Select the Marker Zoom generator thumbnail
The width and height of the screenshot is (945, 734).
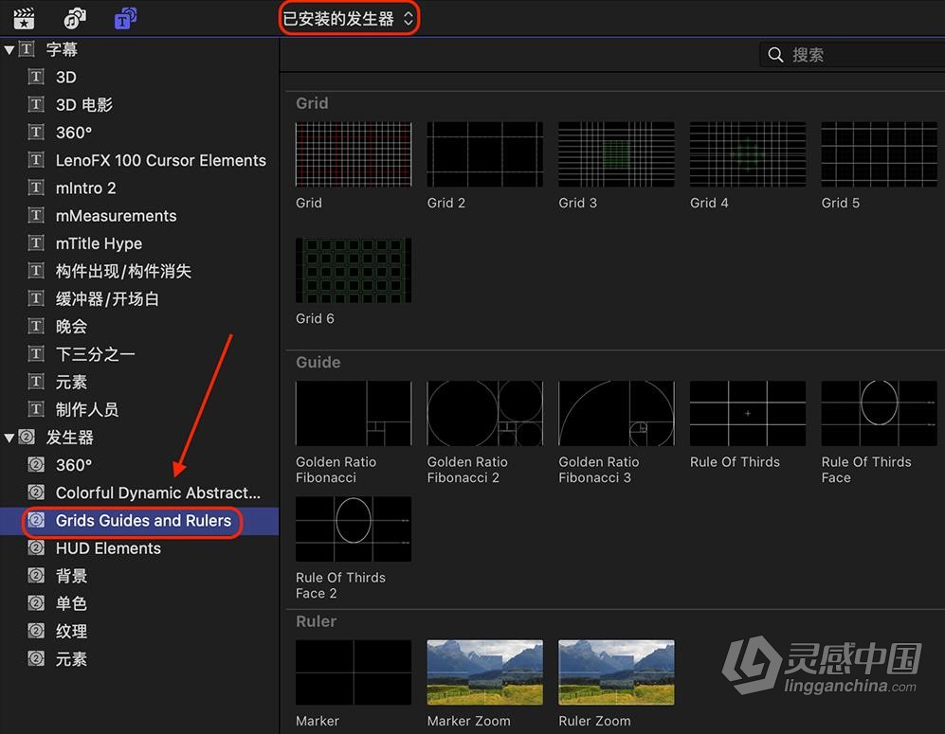coord(485,672)
